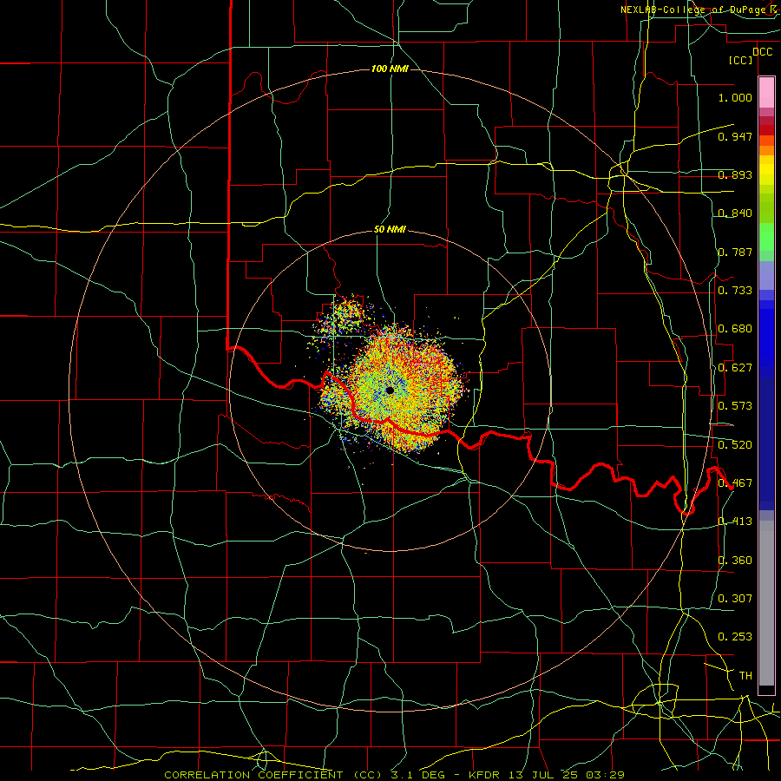Viewport: 781px width, 781px height.
Task: Click the Correlation Coefficient KFDR caption text
Action: (394, 775)
